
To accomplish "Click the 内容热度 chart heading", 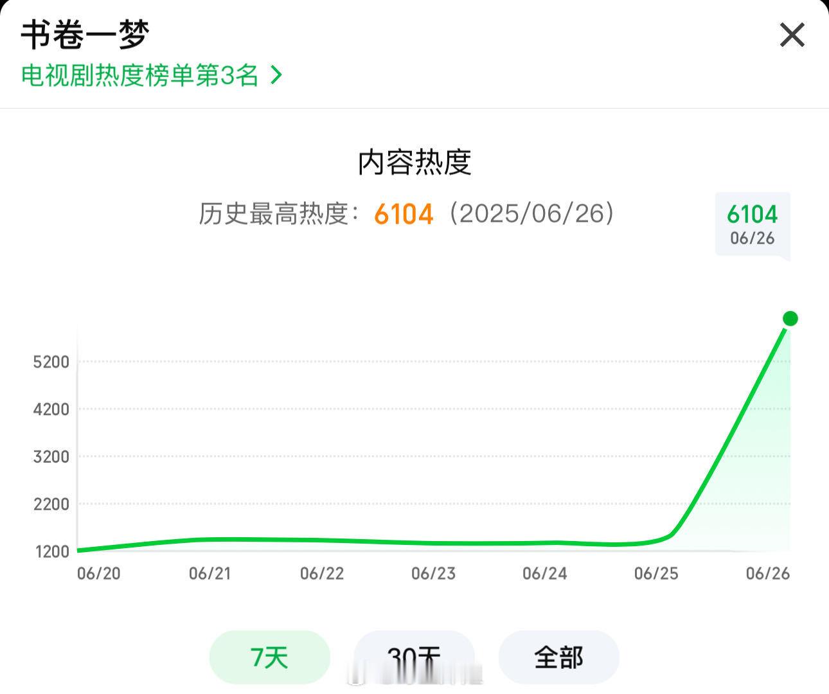I will point(415,162).
